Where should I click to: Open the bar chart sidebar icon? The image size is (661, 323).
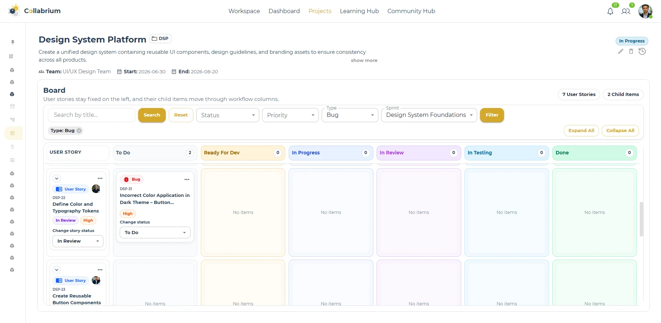click(x=12, y=160)
